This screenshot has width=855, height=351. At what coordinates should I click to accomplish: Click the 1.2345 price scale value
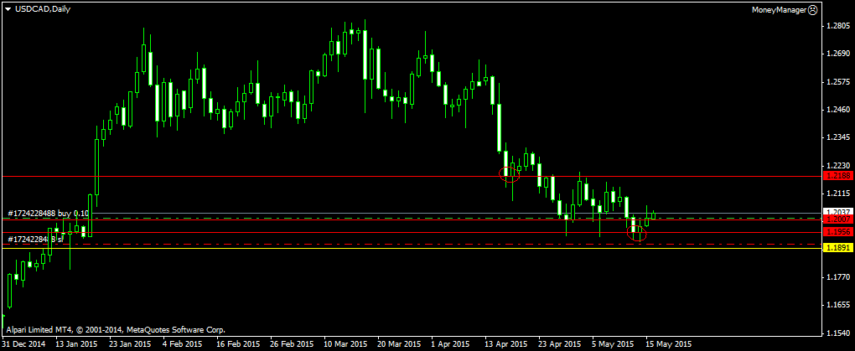pos(838,137)
